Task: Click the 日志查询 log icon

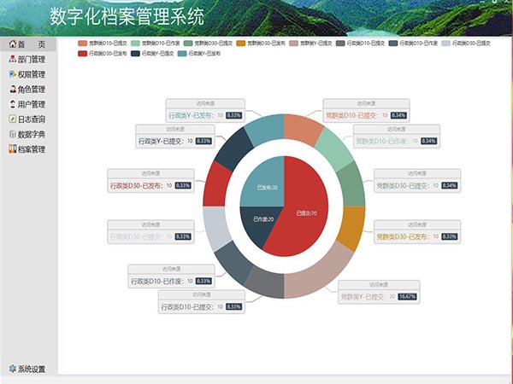Action: tap(12, 119)
